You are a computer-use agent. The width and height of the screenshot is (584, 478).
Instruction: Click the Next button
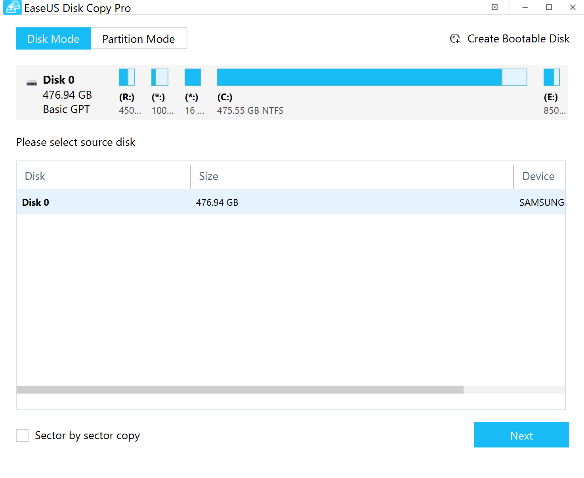click(x=521, y=435)
